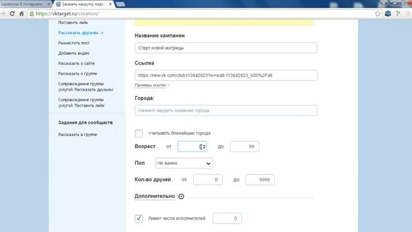Viewport: 412px width, 232px height.
Task: Uncheck 'Лимит числа исполнителей' checkbox
Action: (139, 218)
